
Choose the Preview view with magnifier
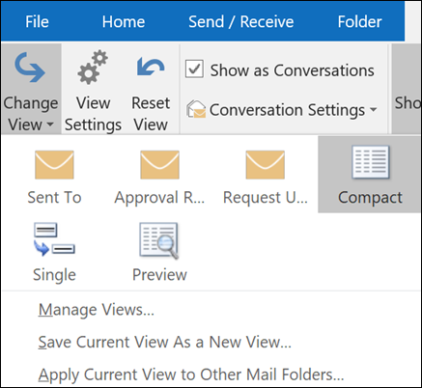coord(159,240)
